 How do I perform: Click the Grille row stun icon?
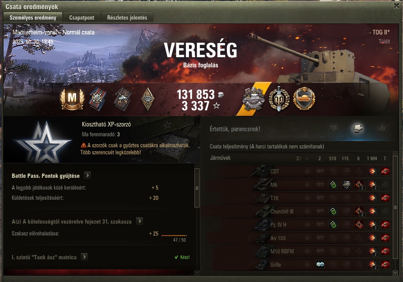320,264
